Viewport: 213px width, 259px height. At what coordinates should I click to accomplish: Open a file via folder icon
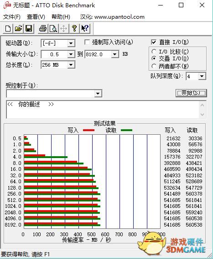click(x=19, y=29)
